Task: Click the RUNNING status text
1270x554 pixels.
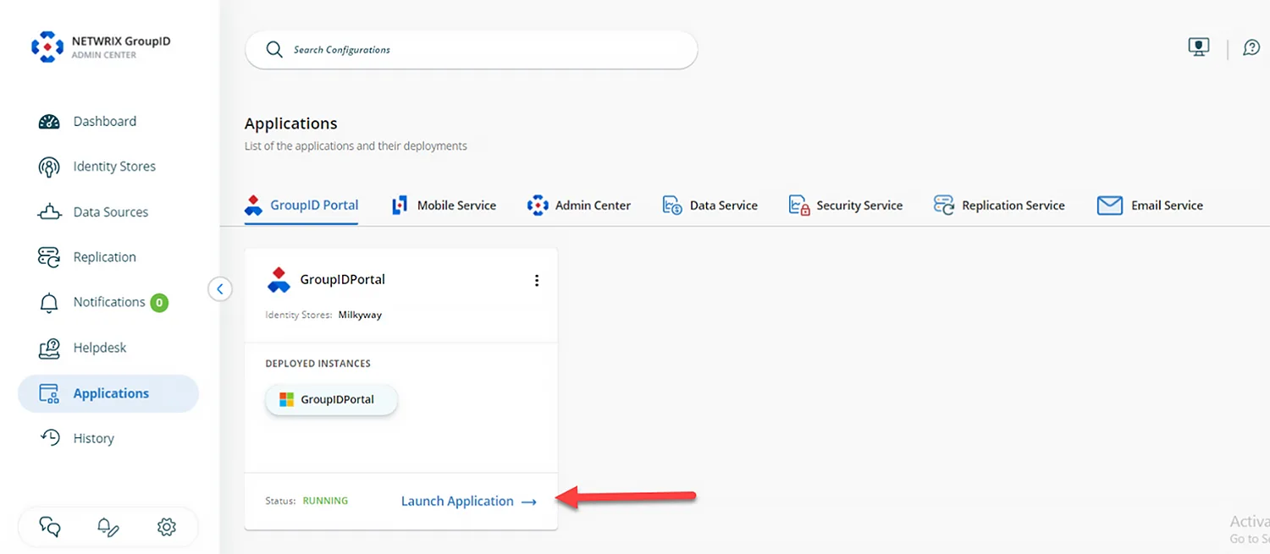Action: (325, 501)
